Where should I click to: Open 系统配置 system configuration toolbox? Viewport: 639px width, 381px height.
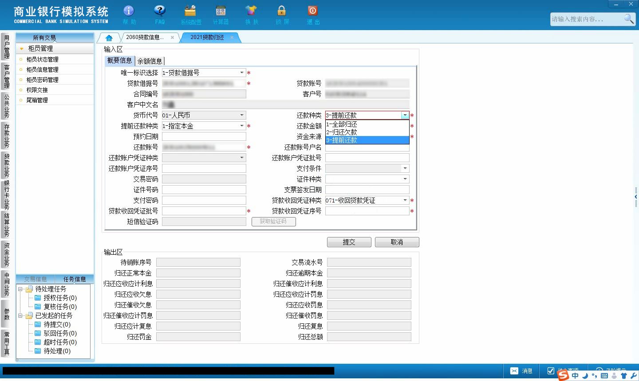190,11
